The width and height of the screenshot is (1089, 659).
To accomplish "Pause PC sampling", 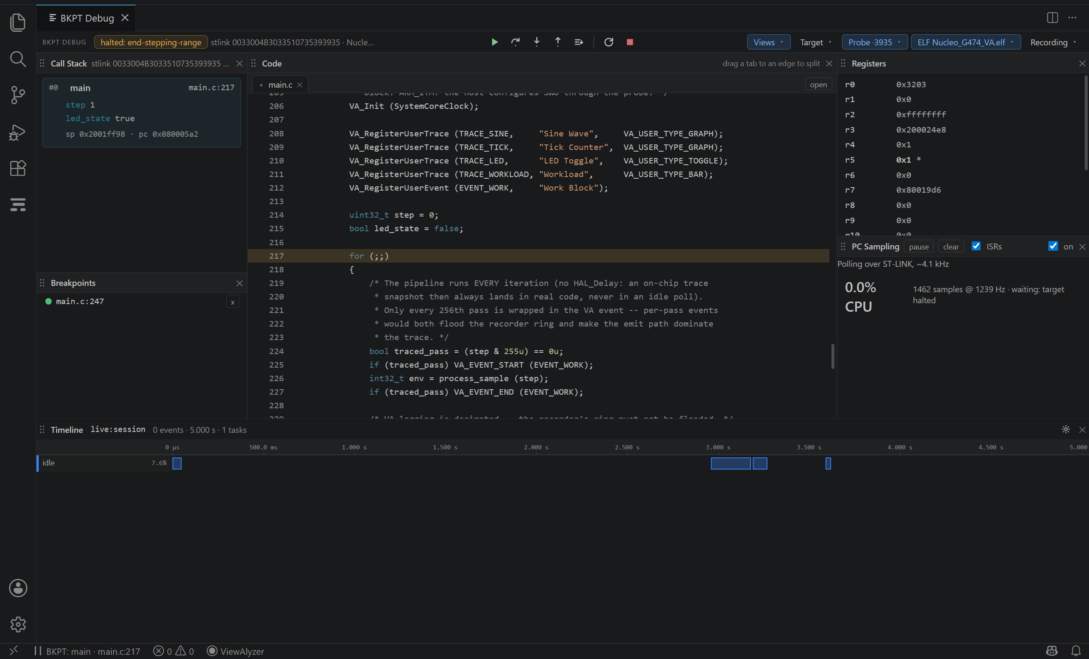I will tap(918, 246).
